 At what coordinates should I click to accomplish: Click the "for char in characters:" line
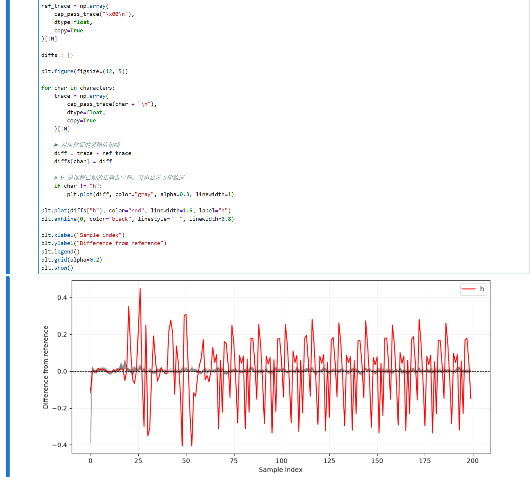click(x=78, y=88)
